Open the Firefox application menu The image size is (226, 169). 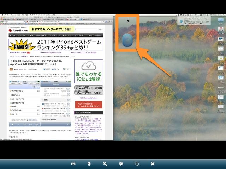click(x=7, y=15)
